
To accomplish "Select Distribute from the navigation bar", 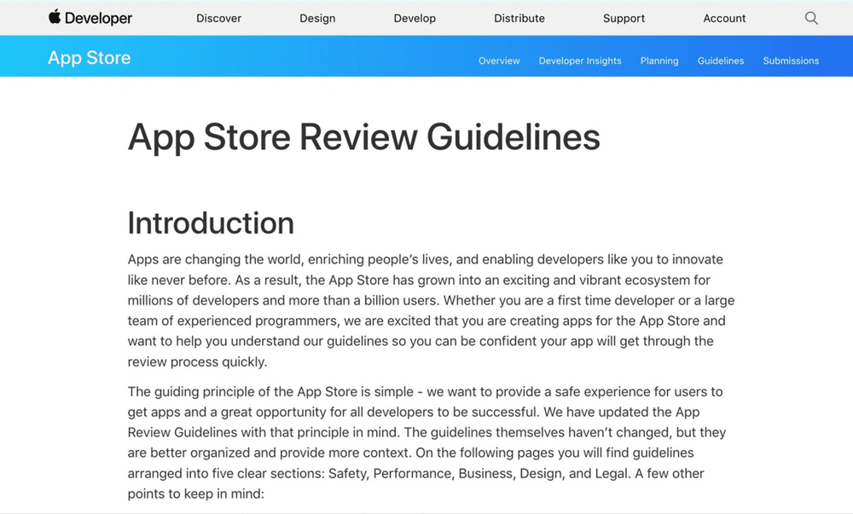I will point(519,18).
